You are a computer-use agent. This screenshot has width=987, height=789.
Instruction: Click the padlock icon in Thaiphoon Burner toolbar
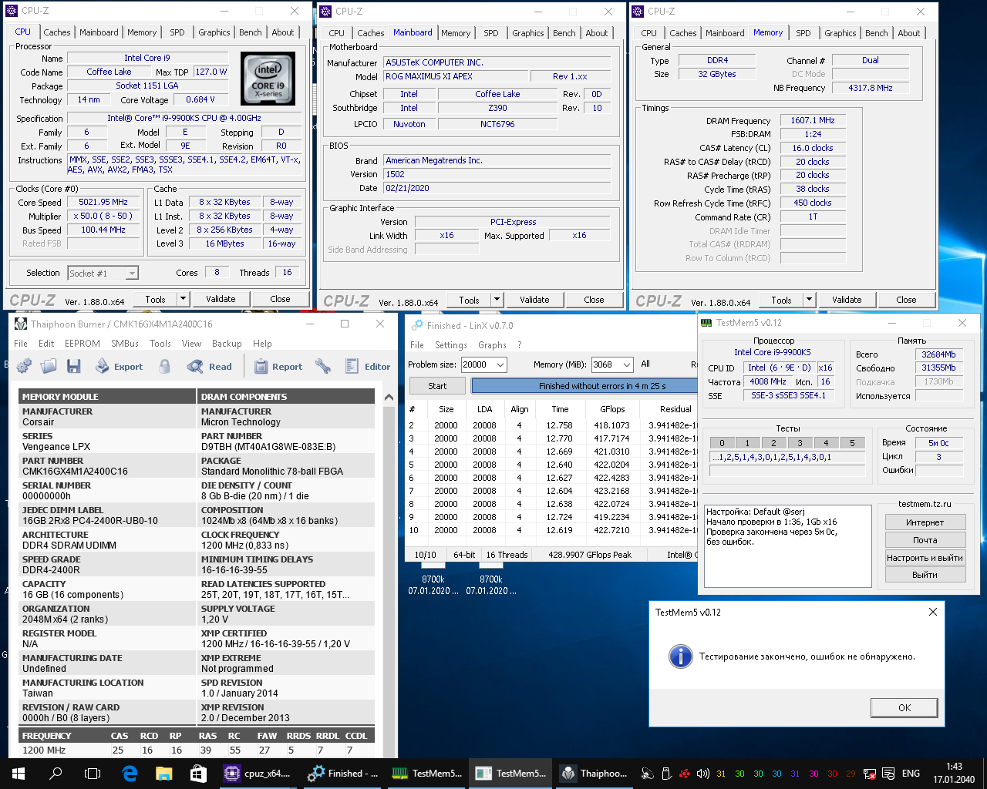(x=164, y=367)
